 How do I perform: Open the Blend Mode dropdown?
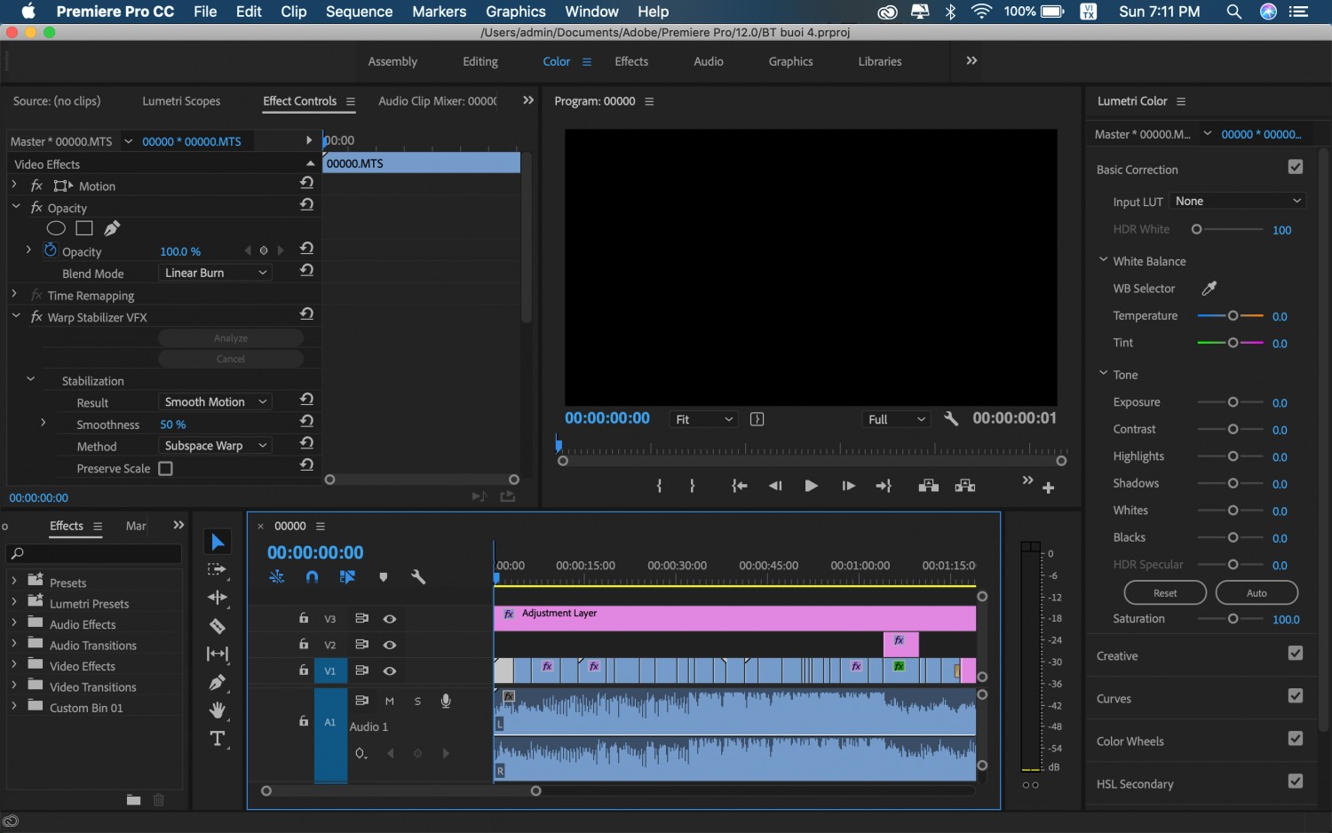pos(214,273)
